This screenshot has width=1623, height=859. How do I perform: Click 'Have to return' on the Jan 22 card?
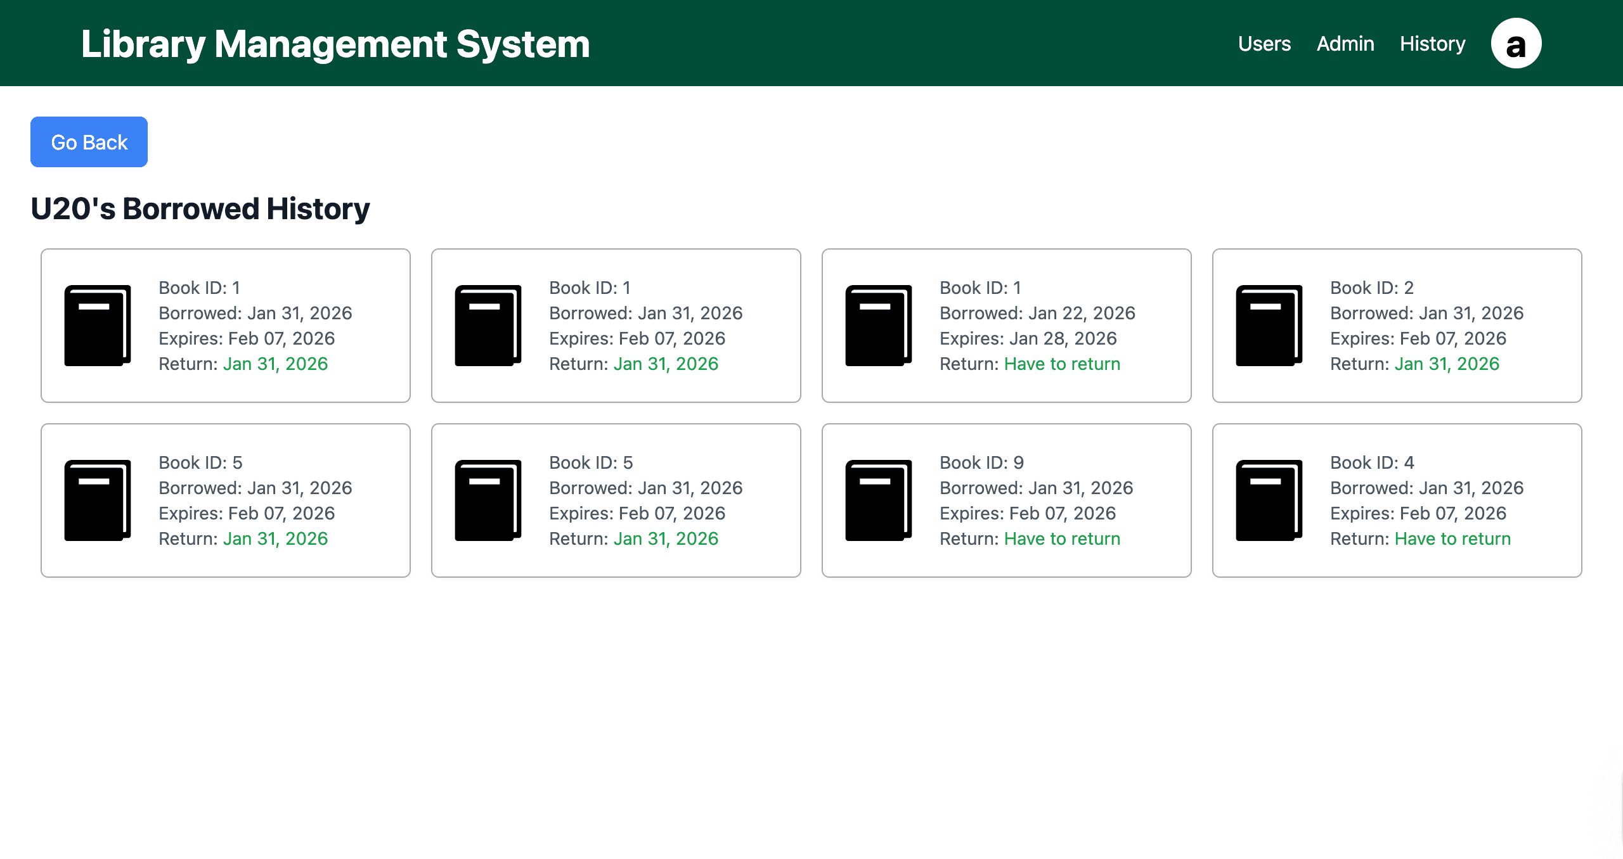pyautogui.click(x=1062, y=364)
